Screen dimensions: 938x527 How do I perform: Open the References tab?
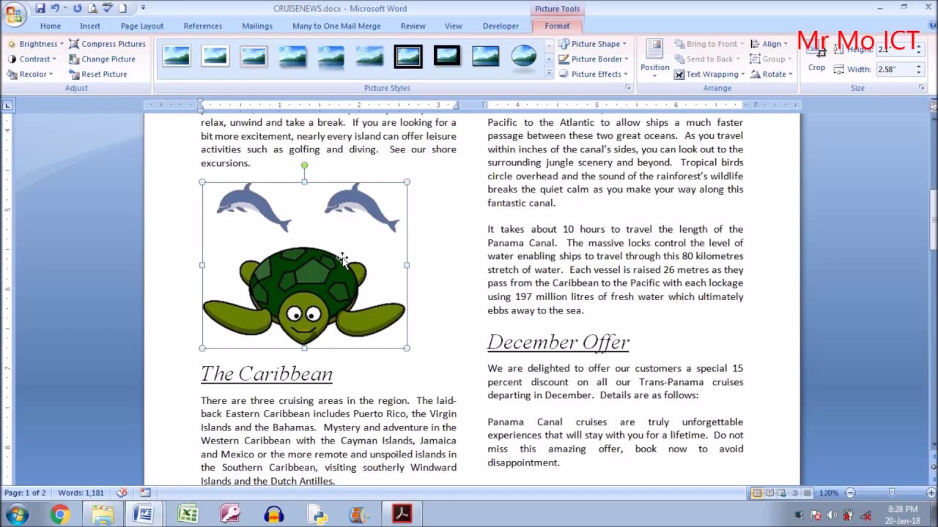(202, 26)
